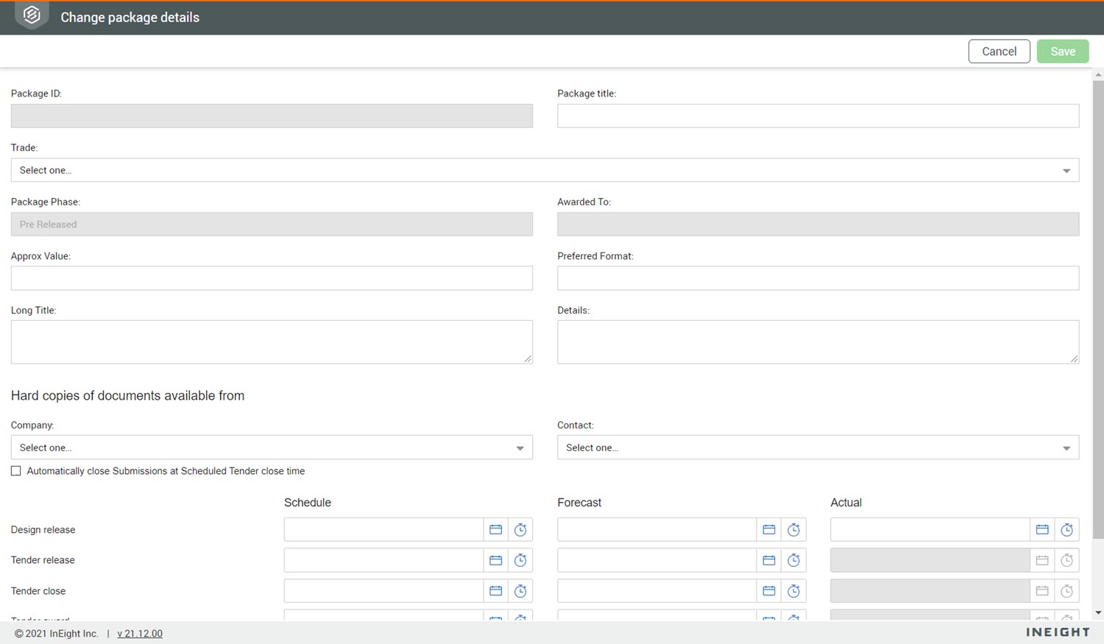Open calendar picker for Tender release Forecast

768,561
